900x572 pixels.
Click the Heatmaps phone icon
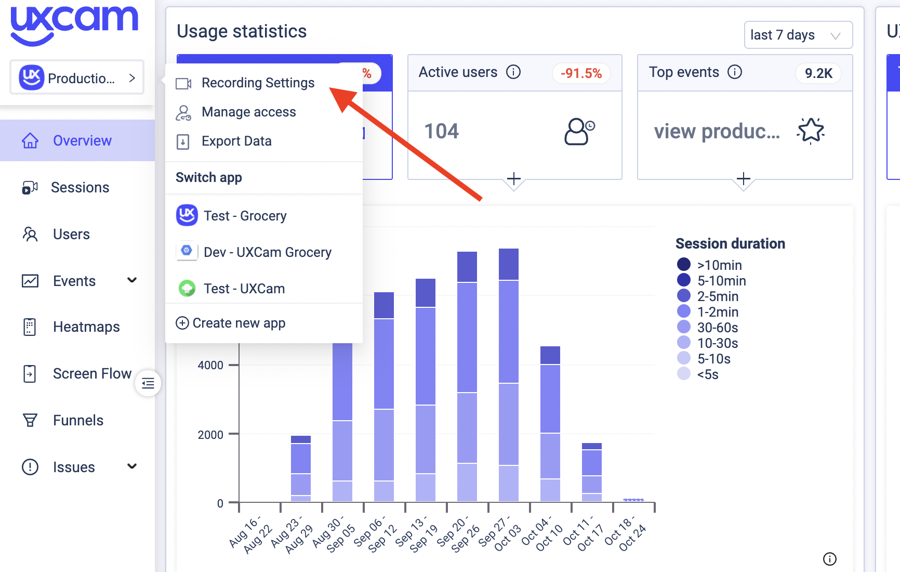30,327
